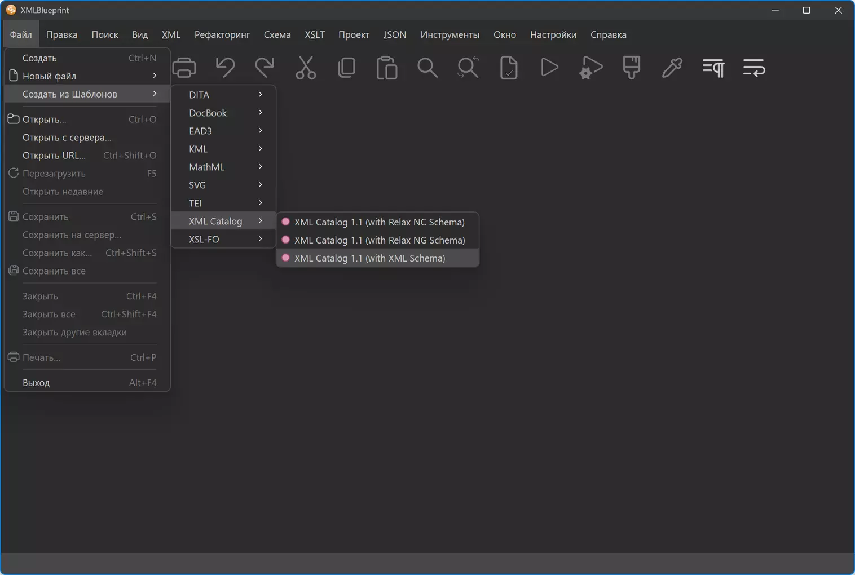Click the Redo arrow icon

click(x=265, y=68)
